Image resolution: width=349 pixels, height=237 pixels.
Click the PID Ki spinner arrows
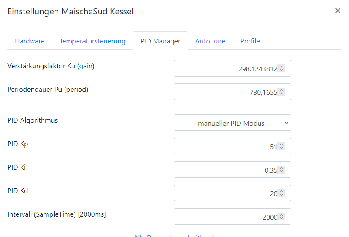(282, 170)
